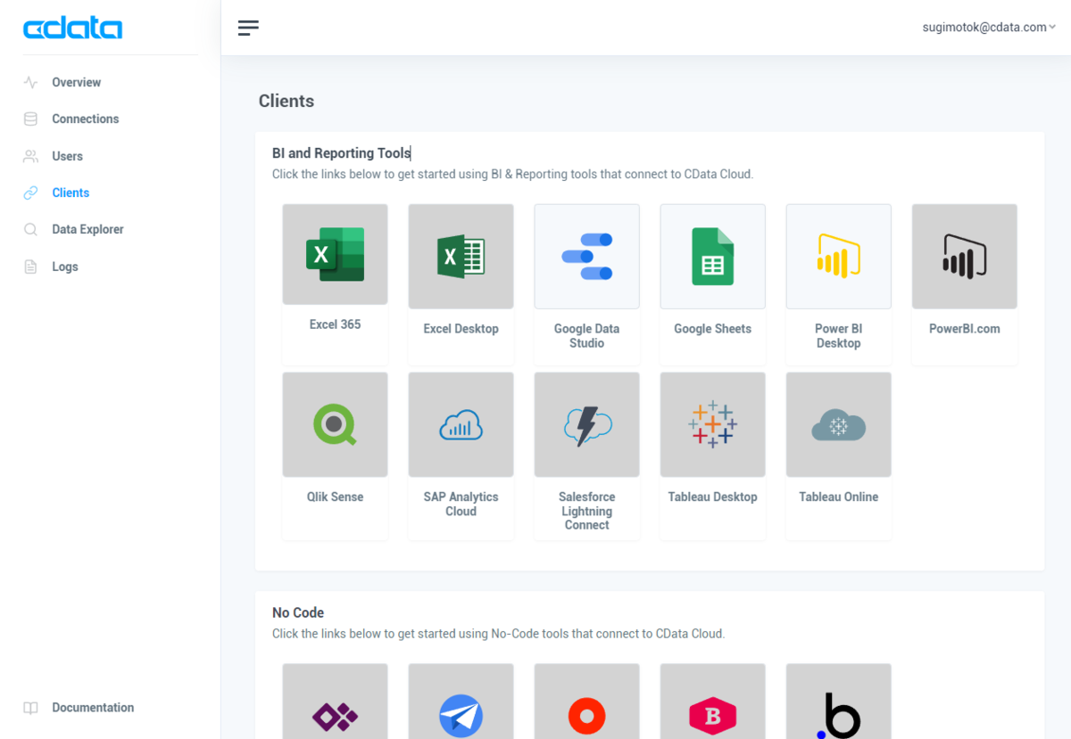The image size is (1071, 739).
Task: Click the No Code section heading
Action: [298, 612]
